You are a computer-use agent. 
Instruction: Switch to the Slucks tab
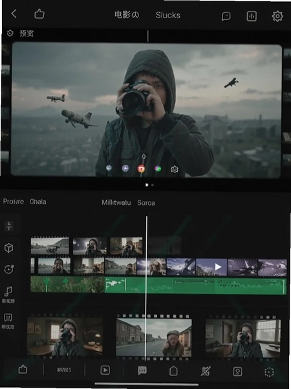click(167, 15)
